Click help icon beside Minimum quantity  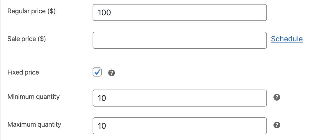coord(277,97)
